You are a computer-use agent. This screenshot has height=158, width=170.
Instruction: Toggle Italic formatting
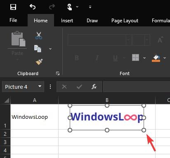point(97,58)
